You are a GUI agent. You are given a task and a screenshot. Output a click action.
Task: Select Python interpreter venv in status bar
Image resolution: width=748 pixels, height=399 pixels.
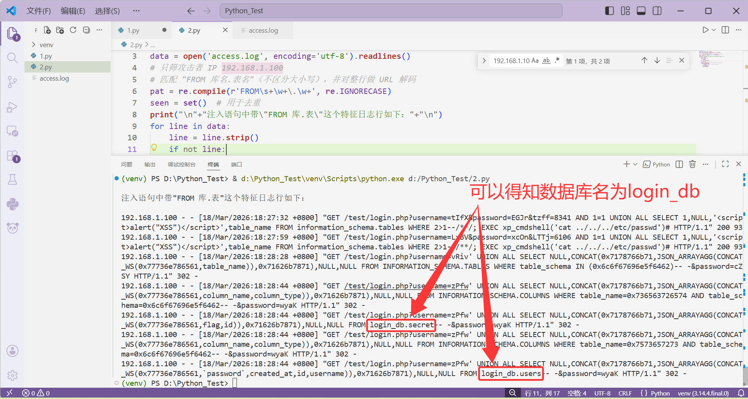coord(703,393)
